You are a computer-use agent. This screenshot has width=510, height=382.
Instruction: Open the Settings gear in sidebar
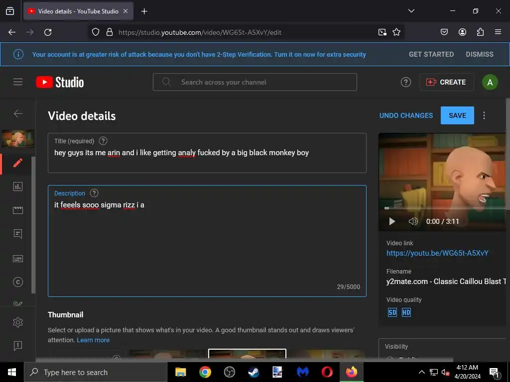click(18, 322)
